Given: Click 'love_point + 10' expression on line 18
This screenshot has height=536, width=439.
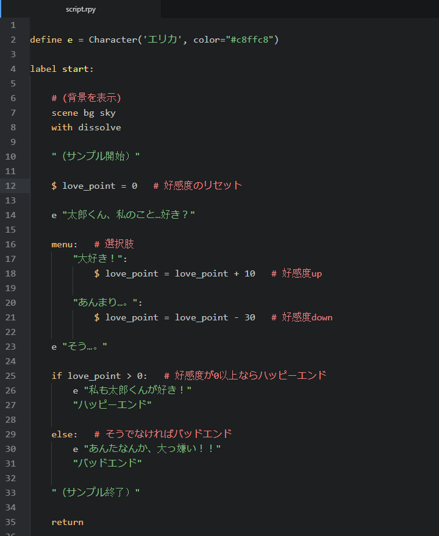Looking at the screenshot, I should point(215,274).
